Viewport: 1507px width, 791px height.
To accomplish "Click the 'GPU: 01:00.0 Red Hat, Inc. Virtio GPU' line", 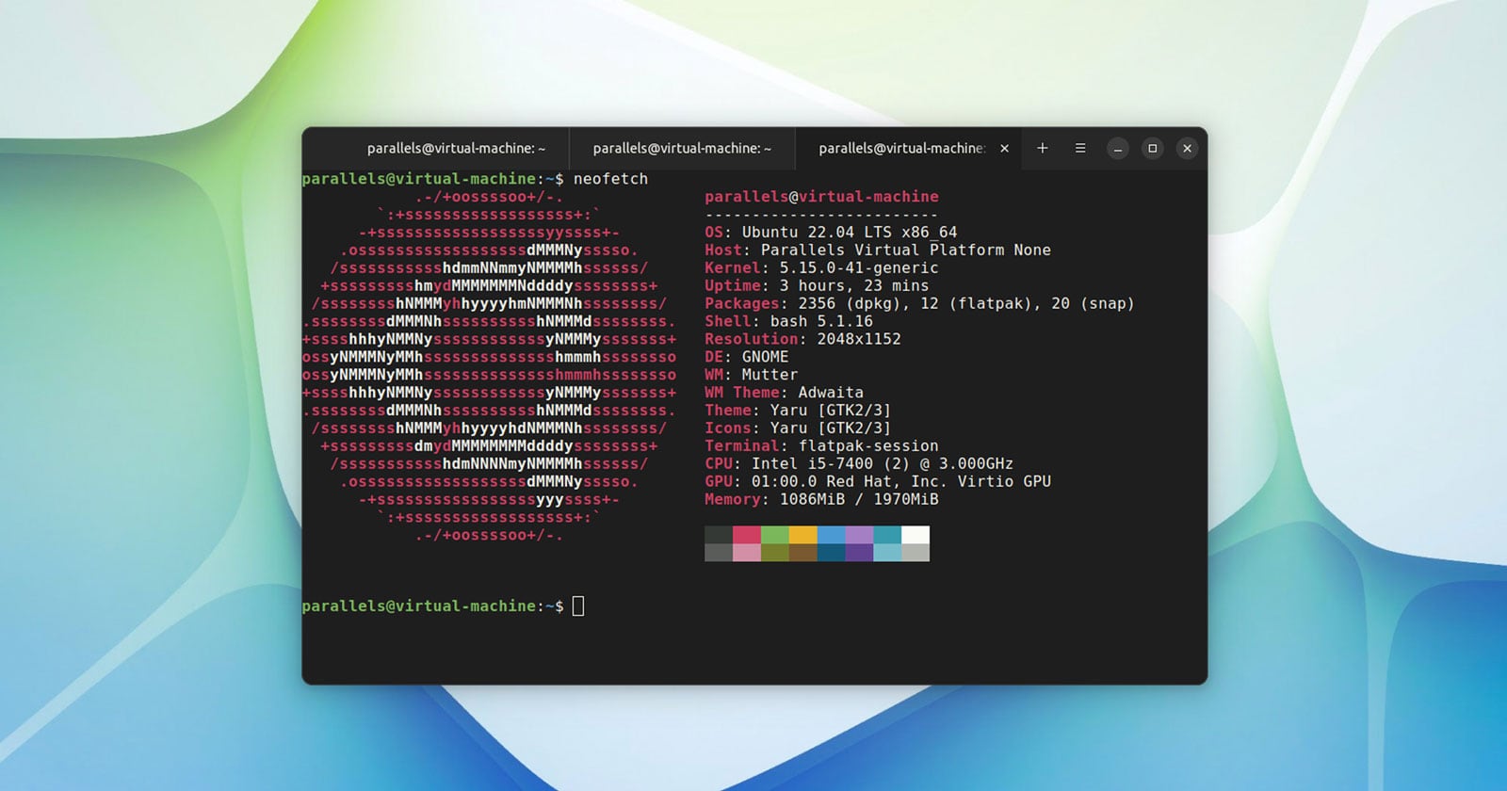I will click(878, 482).
